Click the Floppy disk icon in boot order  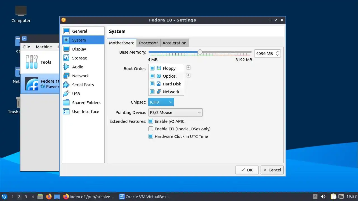159,68
